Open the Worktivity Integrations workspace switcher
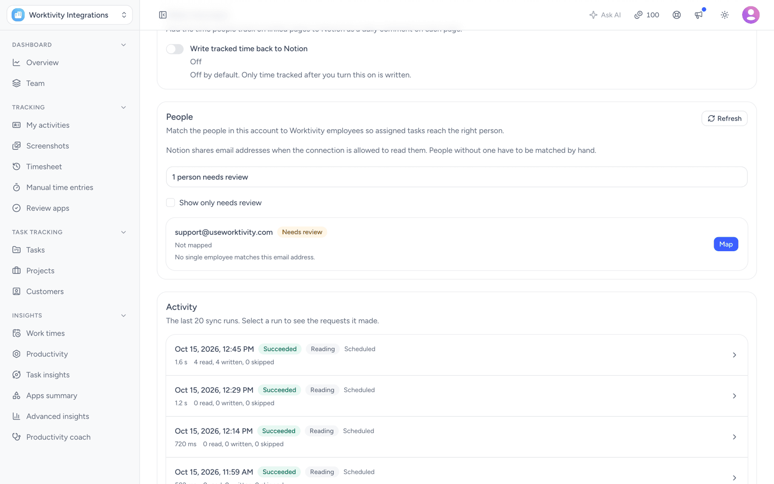774x484 pixels. tap(70, 15)
